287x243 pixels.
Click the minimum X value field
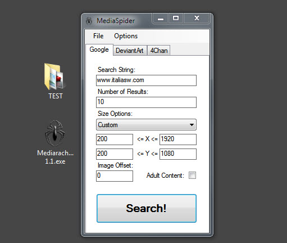pyautogui.click(x=115, y=139)
